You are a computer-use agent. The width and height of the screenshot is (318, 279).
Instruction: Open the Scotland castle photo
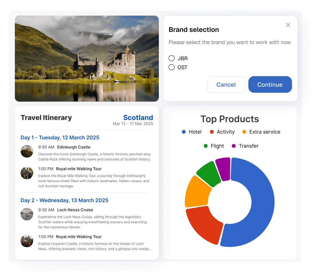point(87,58)
